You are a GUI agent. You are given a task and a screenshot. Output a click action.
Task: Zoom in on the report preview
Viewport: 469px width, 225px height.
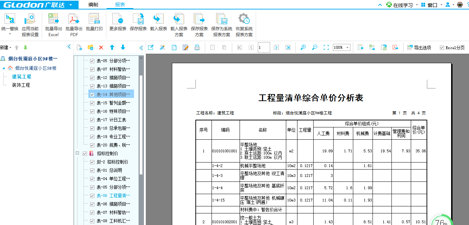pyautogui.click(x=303, y=47)
